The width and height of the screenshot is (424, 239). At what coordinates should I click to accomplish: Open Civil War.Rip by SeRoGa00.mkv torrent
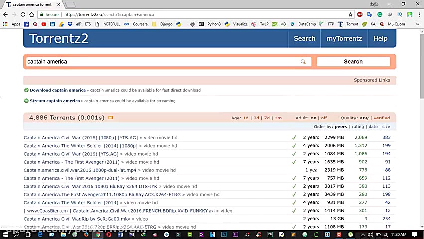pos(77,219)
